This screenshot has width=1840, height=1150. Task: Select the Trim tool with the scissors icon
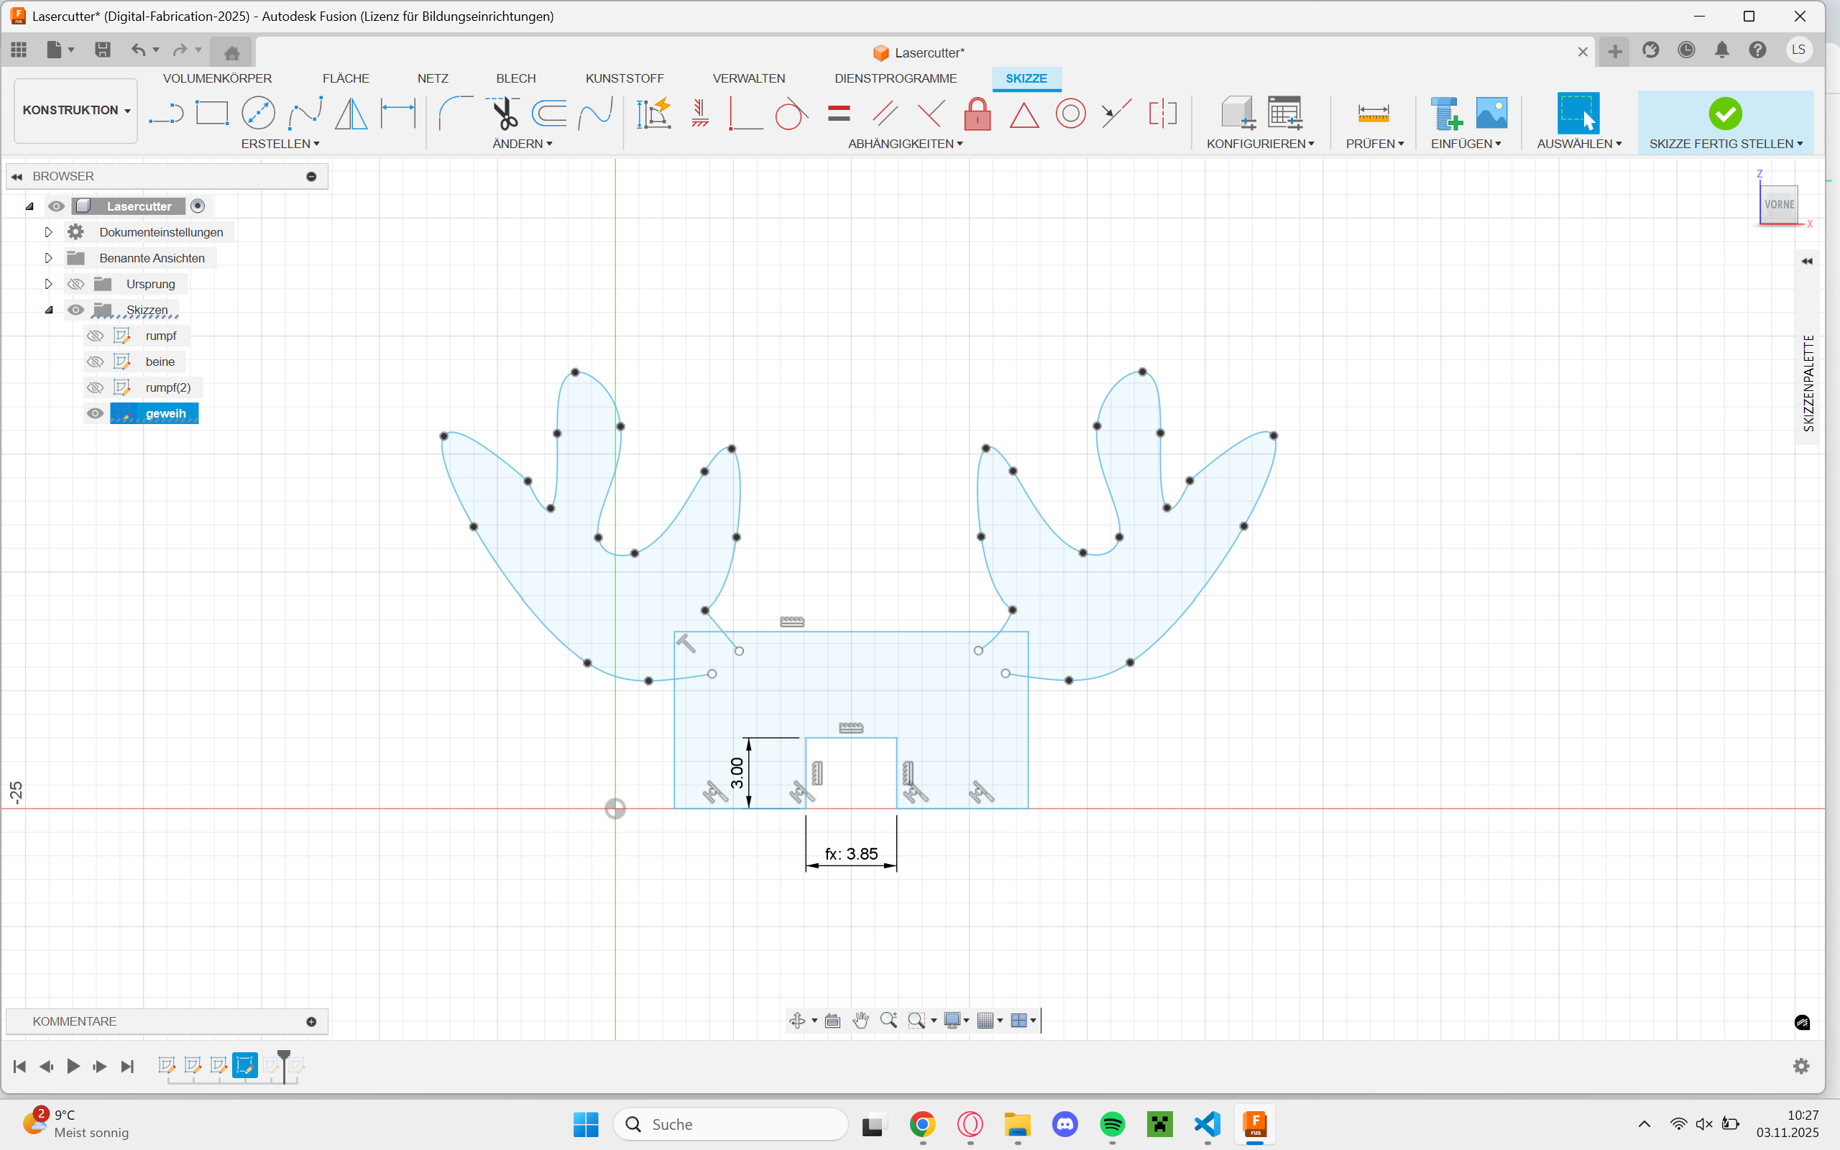point(504,113)
